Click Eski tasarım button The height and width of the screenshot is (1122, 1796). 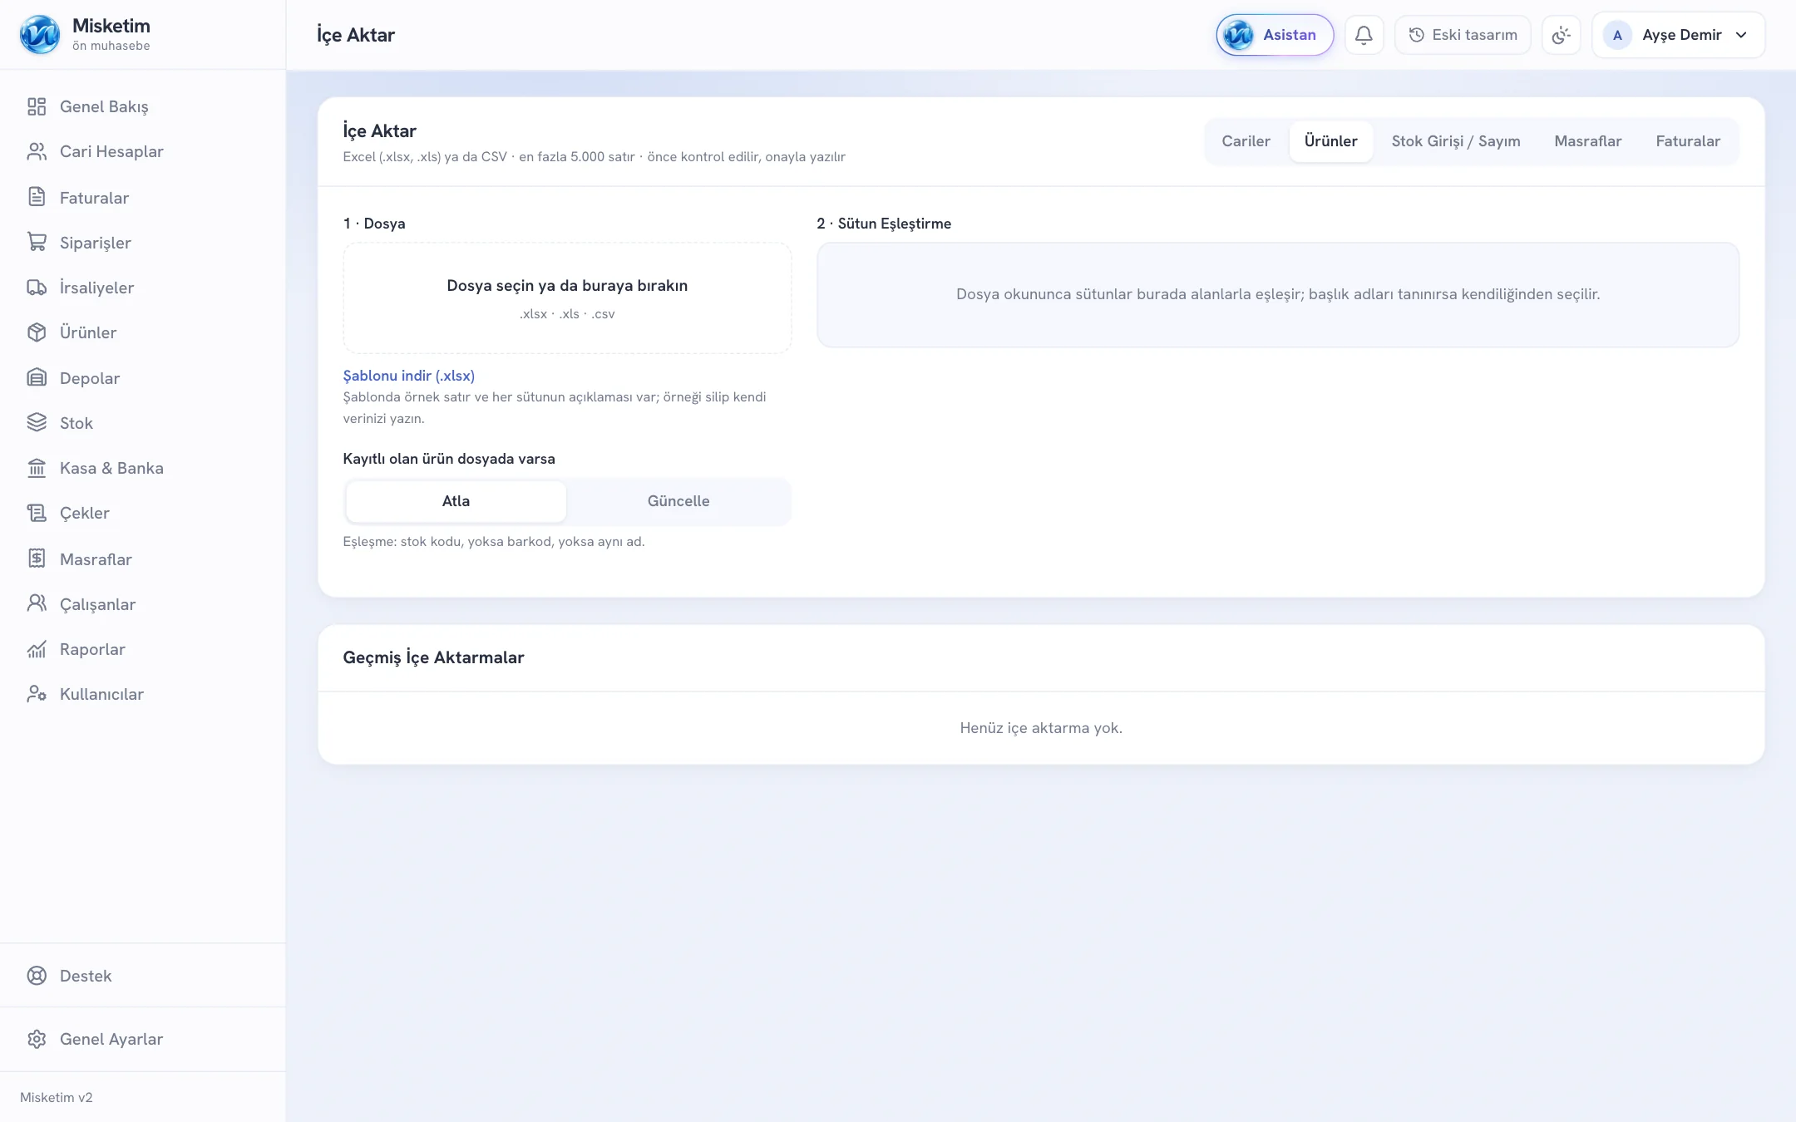(x=1463, y=35)
